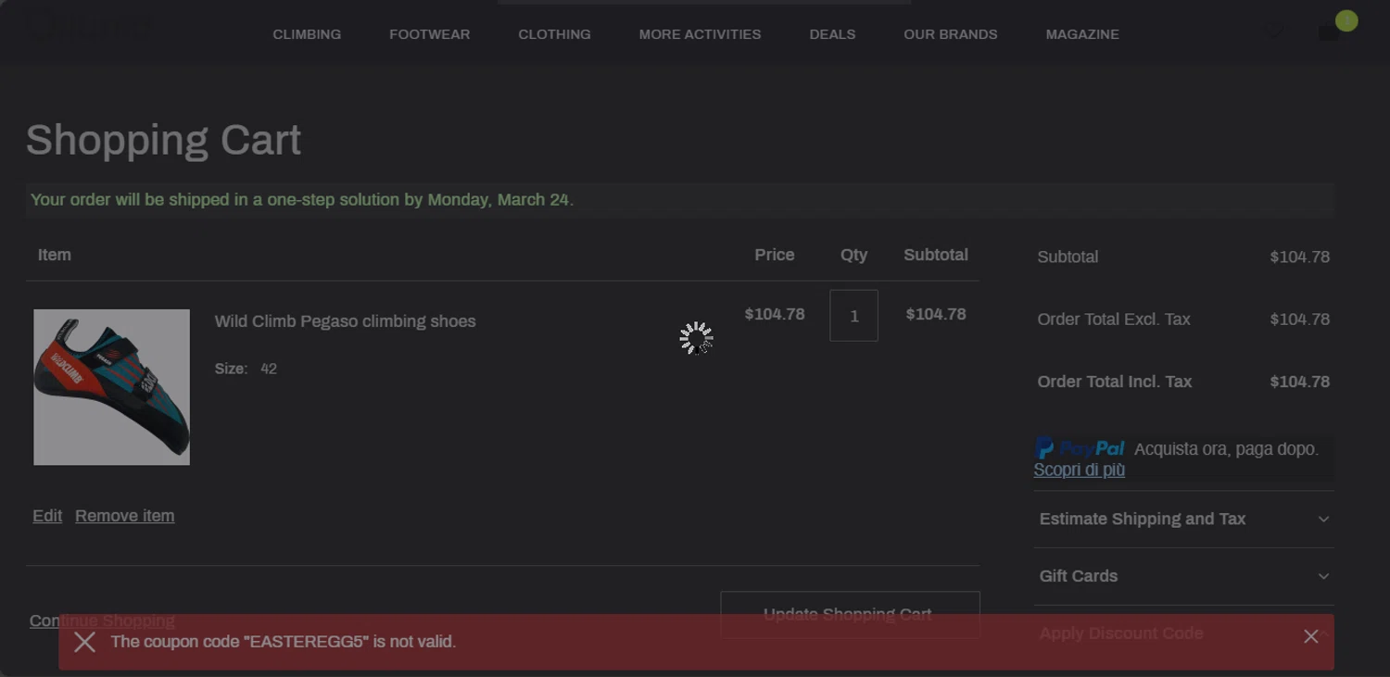1390x677 pixels.
Task: Expand Estimate Shipping and Tax section
Action: pyautogui.click(x=1183, y=520)
